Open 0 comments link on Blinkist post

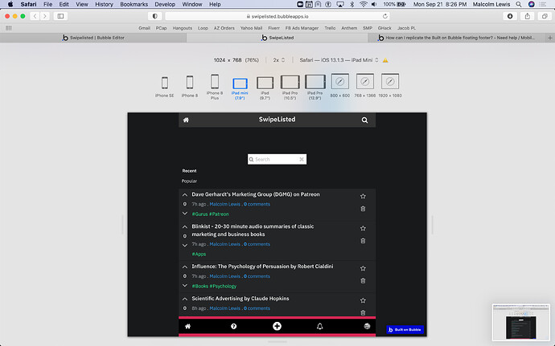coord(257,244)
